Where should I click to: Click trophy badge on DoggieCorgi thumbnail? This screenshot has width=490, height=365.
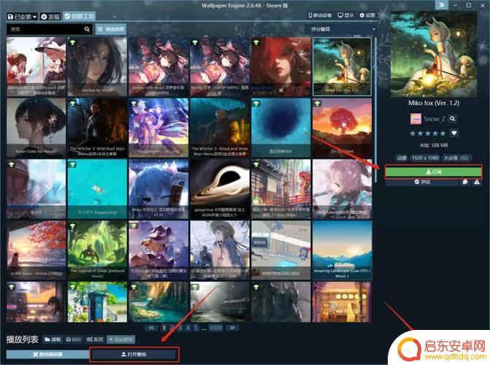pos(73,164)
